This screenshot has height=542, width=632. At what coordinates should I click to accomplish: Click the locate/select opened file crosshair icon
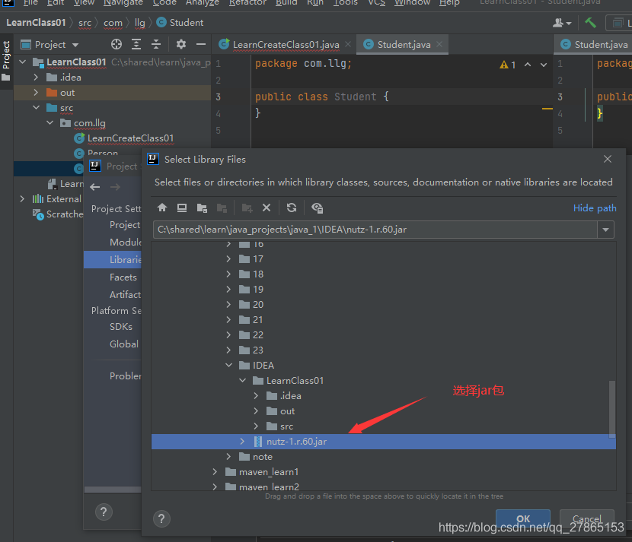click(117, 44)
